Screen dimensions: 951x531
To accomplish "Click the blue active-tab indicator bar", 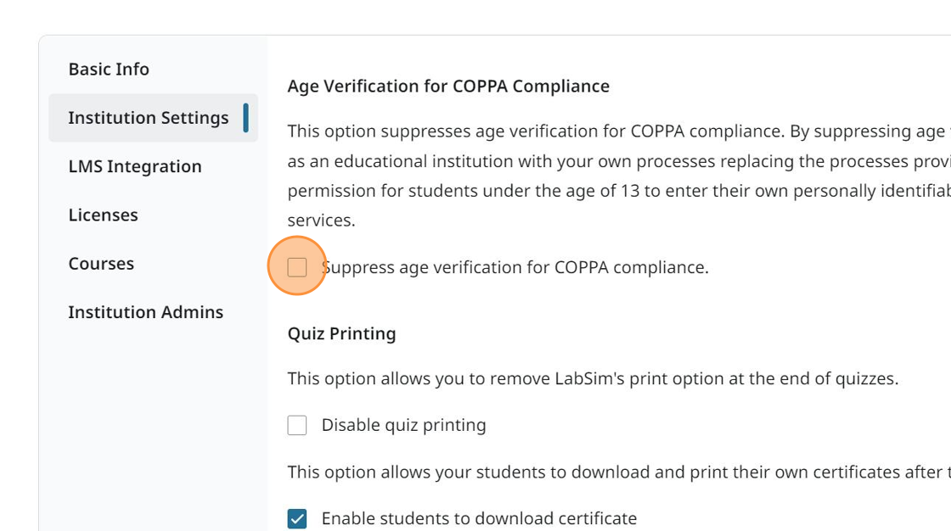I will (x=246, y=117).
